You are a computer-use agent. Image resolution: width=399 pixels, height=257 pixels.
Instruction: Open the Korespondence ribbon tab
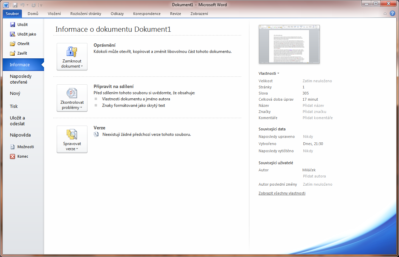point(147,14)
